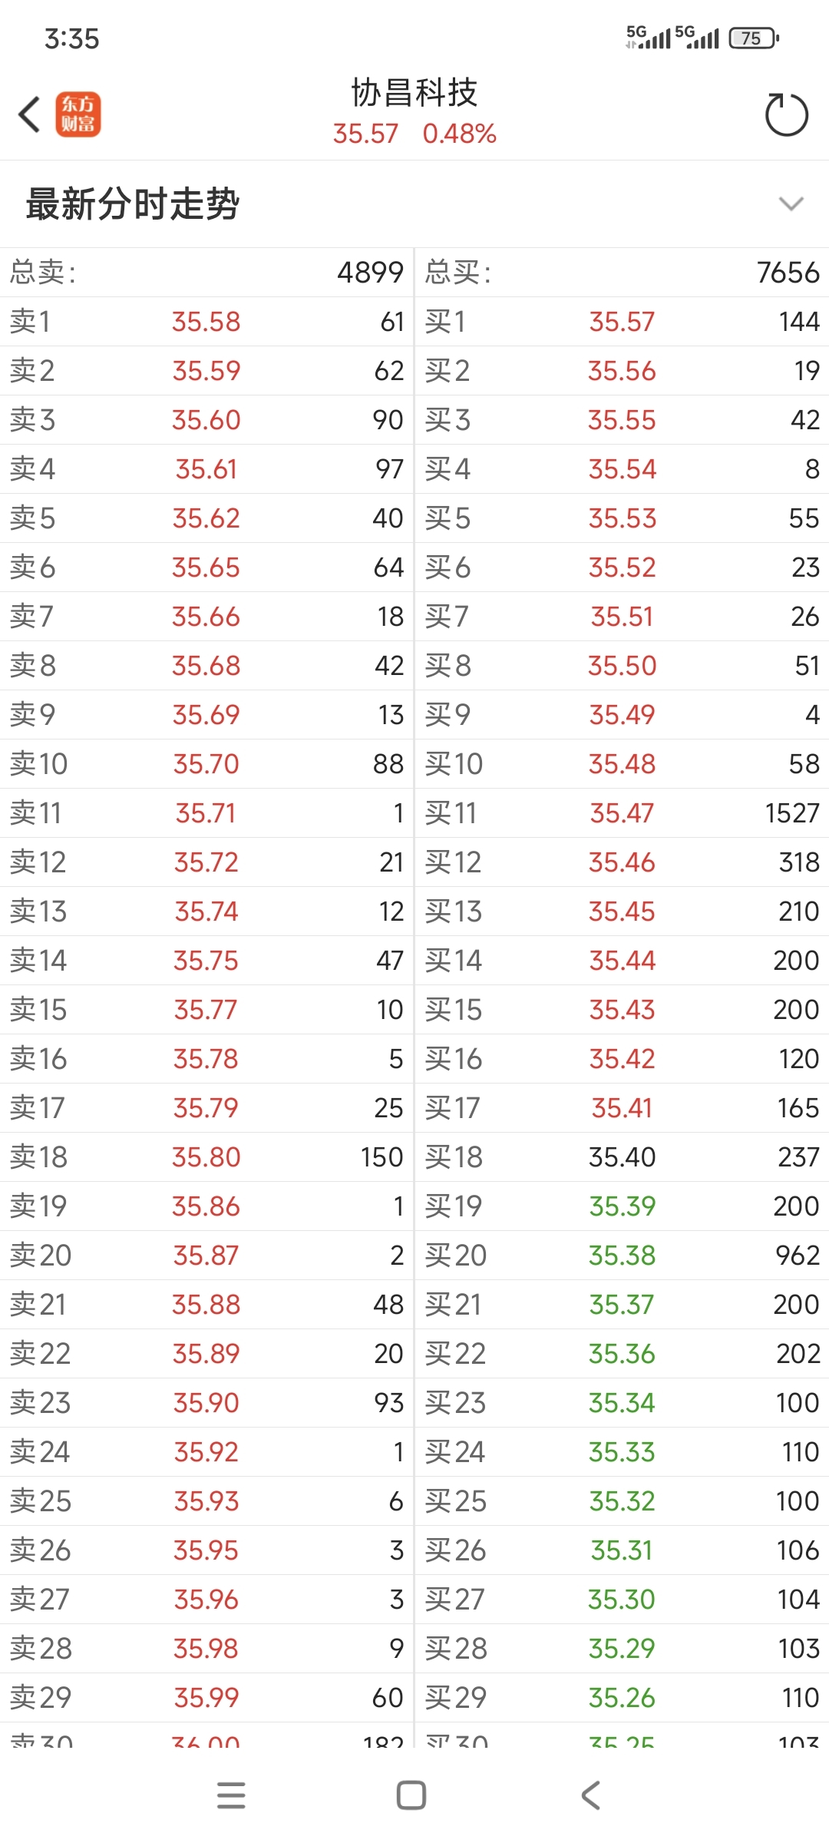Tap the battery indicator in status bar
The width and height of the screenshot is (829, 1843).
point(754,38)
